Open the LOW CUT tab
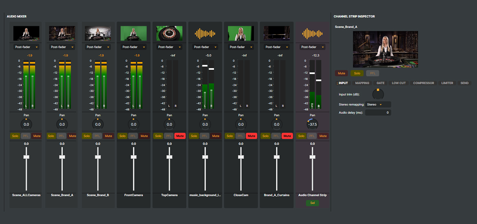Screen dimensions: 477x224 (x=398, y=83)
